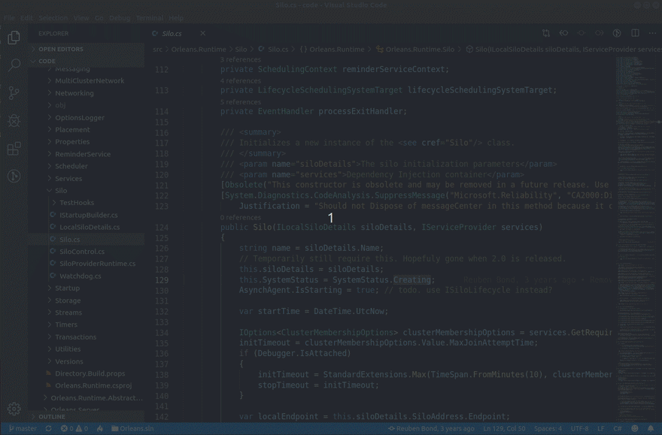Click the Orleans.Runtime.Silo class breadcrumb
Image resolution: width=662 pixels, height=435 pixels.
(x=415, y=50)
